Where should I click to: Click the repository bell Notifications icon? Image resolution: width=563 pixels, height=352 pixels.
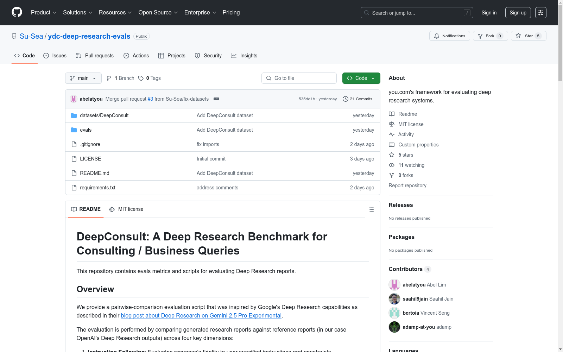coord(437,36)
